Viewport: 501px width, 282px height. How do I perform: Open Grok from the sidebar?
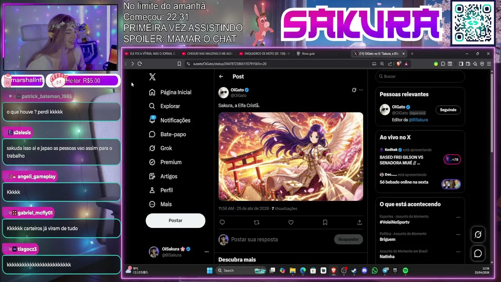point(160,148)
